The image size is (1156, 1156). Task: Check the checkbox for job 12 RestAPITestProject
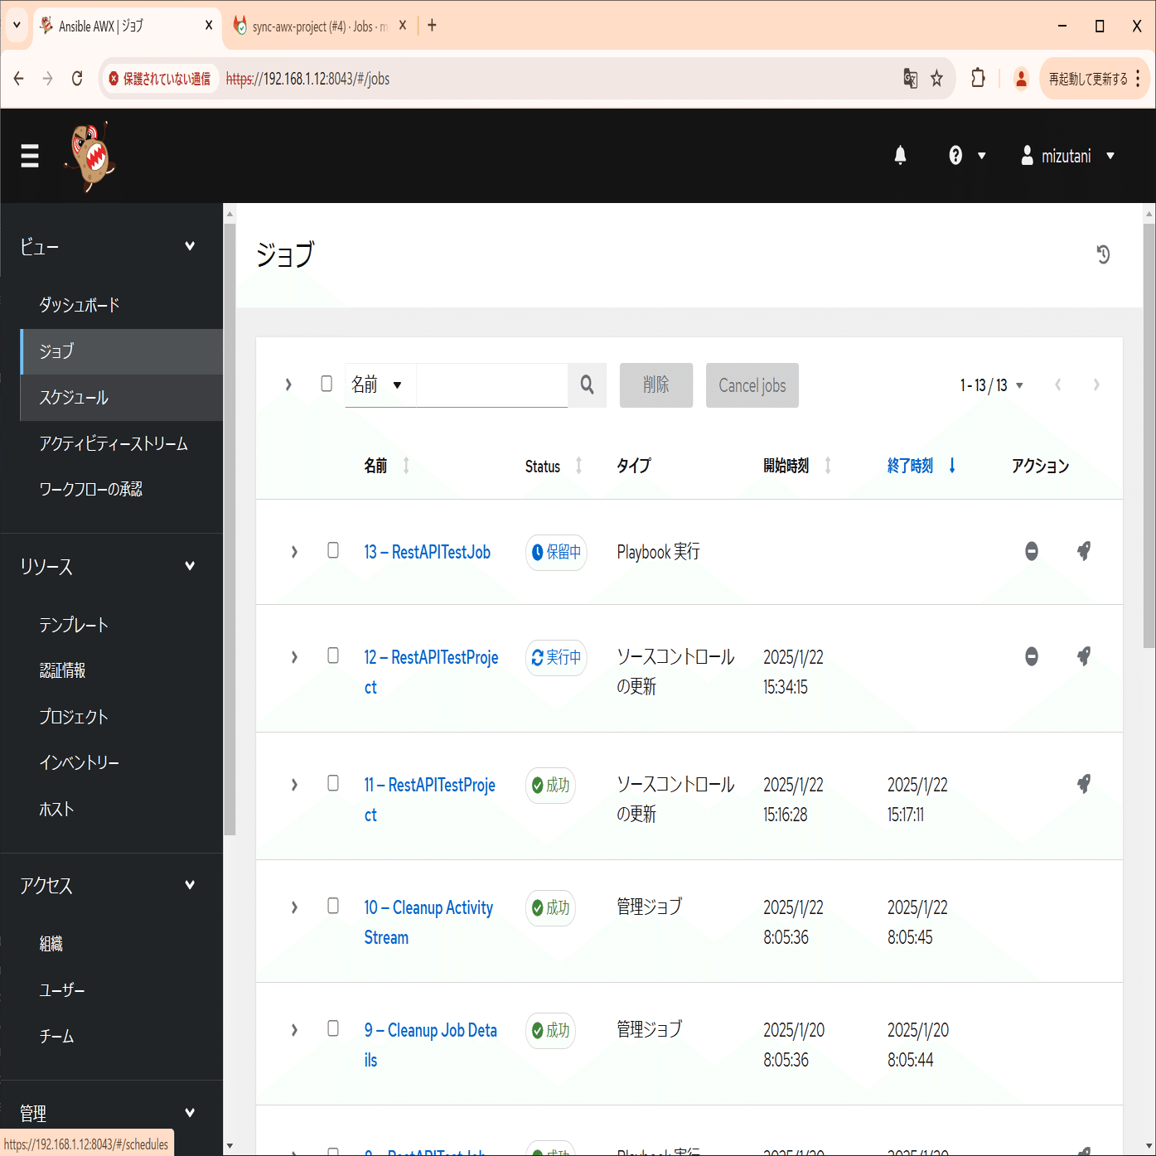[333, 655]
